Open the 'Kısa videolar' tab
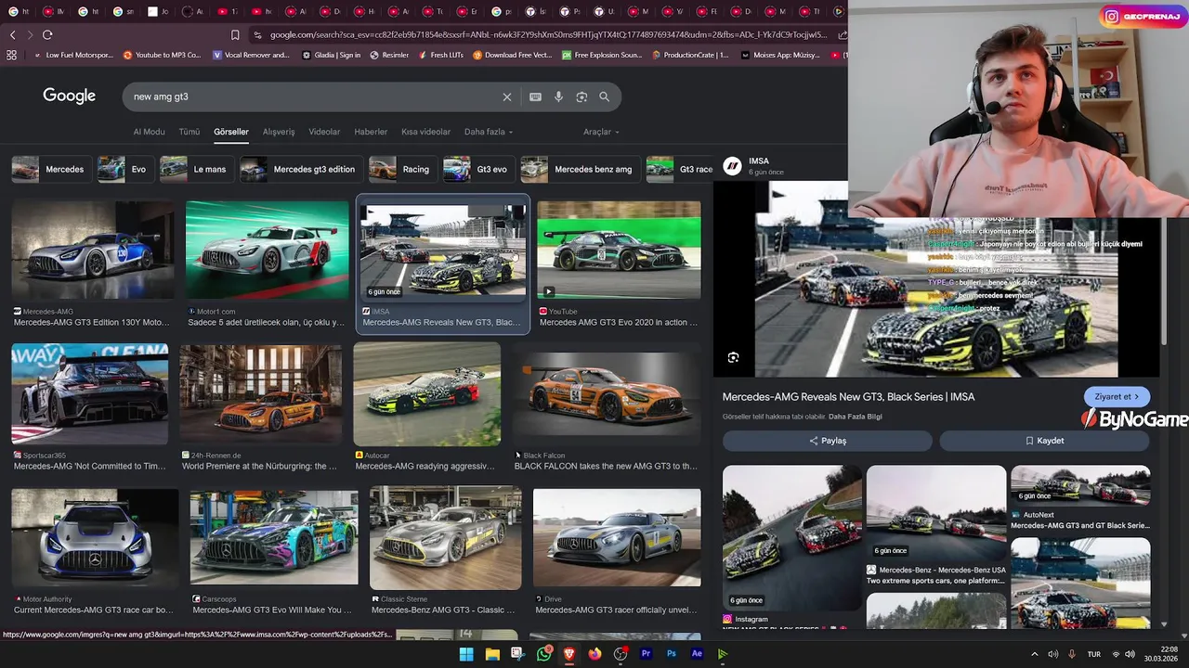 click(425, 132)
